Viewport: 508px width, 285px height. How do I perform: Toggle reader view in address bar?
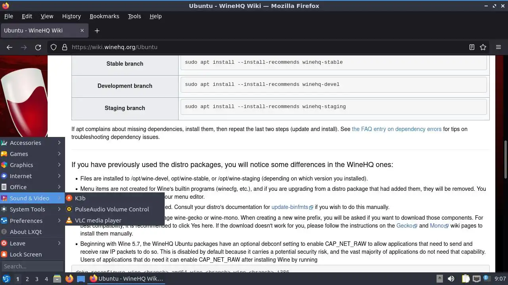pos(472,47)
